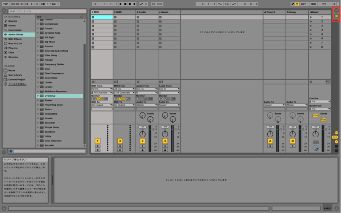This screenshot has height=213, width=341.
Task: Expand the Compressor device folder
Action: (38, 24)
